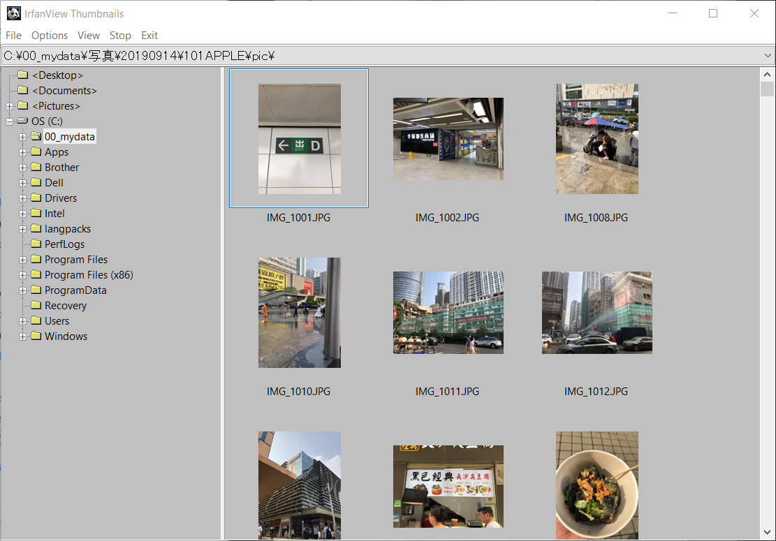
Task: Expand the Brother folder node
Action: pyautogui.click(x=23, y=168)
